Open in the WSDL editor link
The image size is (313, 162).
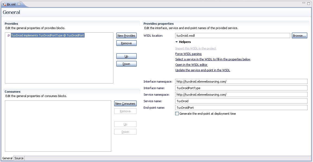pyautogui.click(x=191, y=65)
